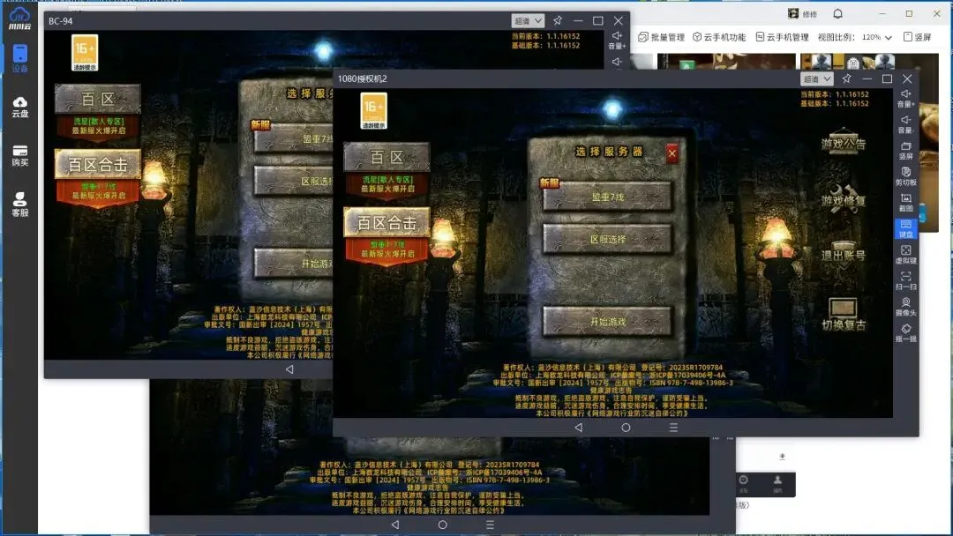The width and height of the screenshot is (953, 536).
Task: Click 批量管理 batch management in toolbar
Action: tap(661, 37)
